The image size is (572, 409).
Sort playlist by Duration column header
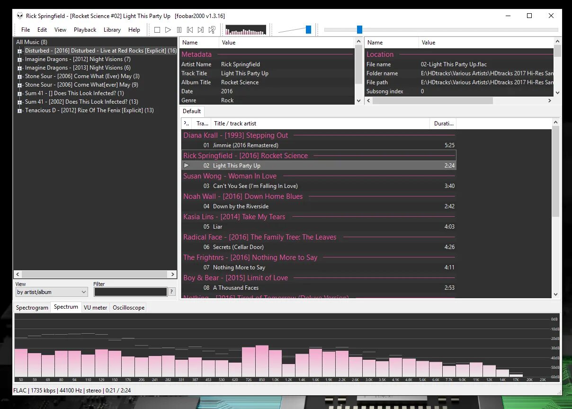click(x=444, y=124)
